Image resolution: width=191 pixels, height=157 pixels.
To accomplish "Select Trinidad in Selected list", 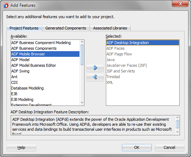I will point(143,77).
